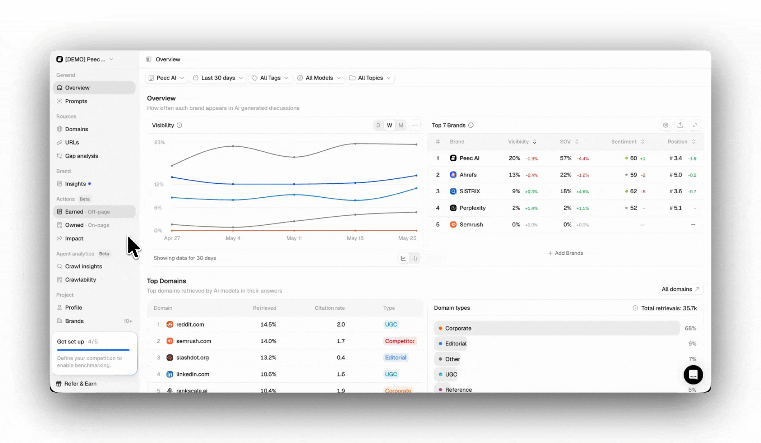761x443 pixels.
Task: Open the All Topics filter dropdown
Action: point(371,78)
